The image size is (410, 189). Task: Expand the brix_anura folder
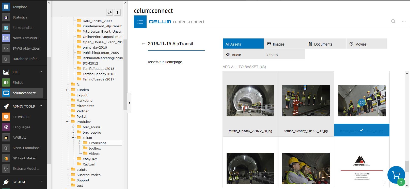[73, 127]
